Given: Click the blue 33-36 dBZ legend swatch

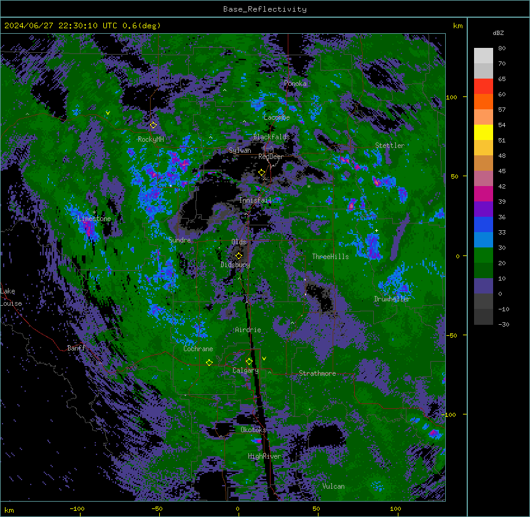Looking at the screenshot, I should click(x=483, y=224).
